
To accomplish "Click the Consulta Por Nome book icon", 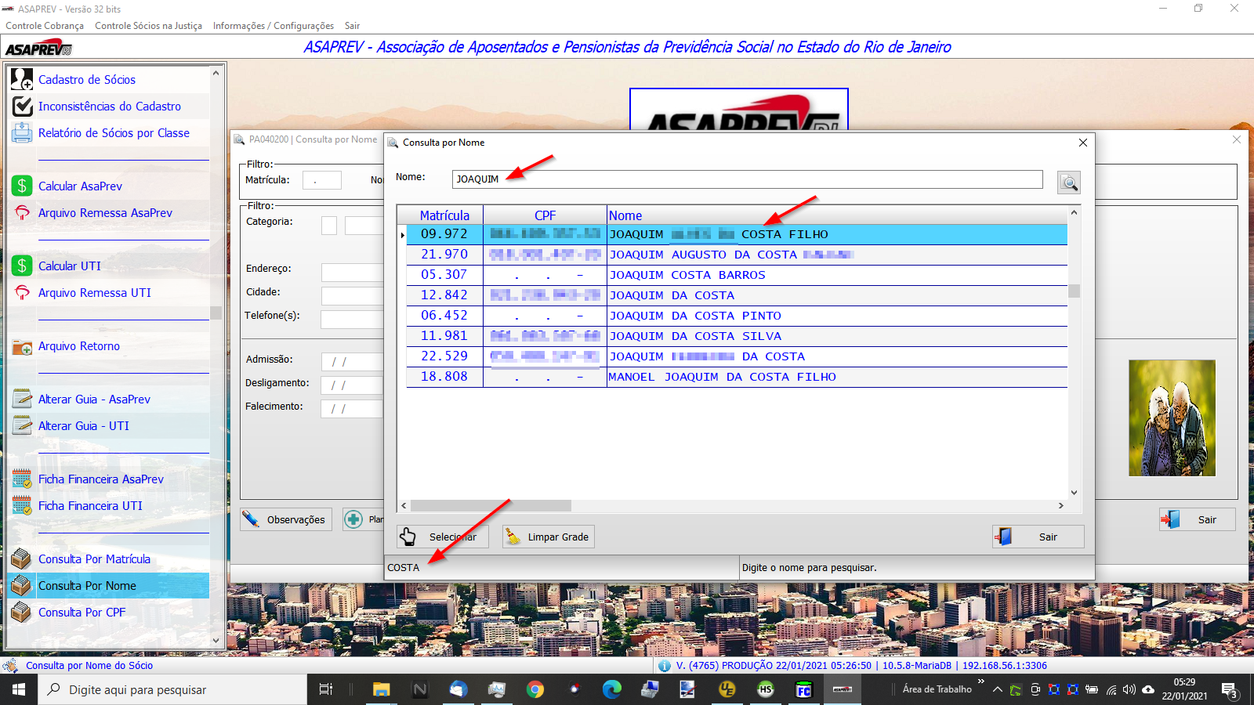I will (x=22, y=585).
